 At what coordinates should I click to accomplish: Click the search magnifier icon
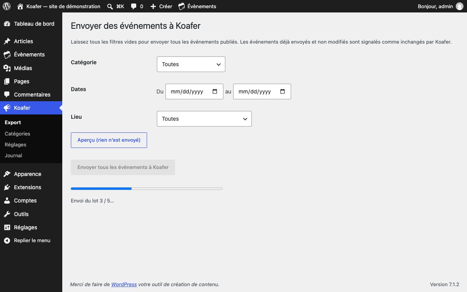coord(110,6)
